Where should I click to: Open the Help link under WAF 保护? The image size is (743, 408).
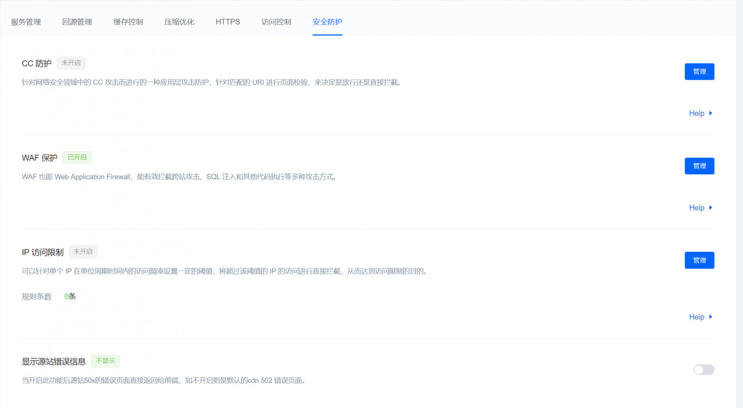coord(697,208)
